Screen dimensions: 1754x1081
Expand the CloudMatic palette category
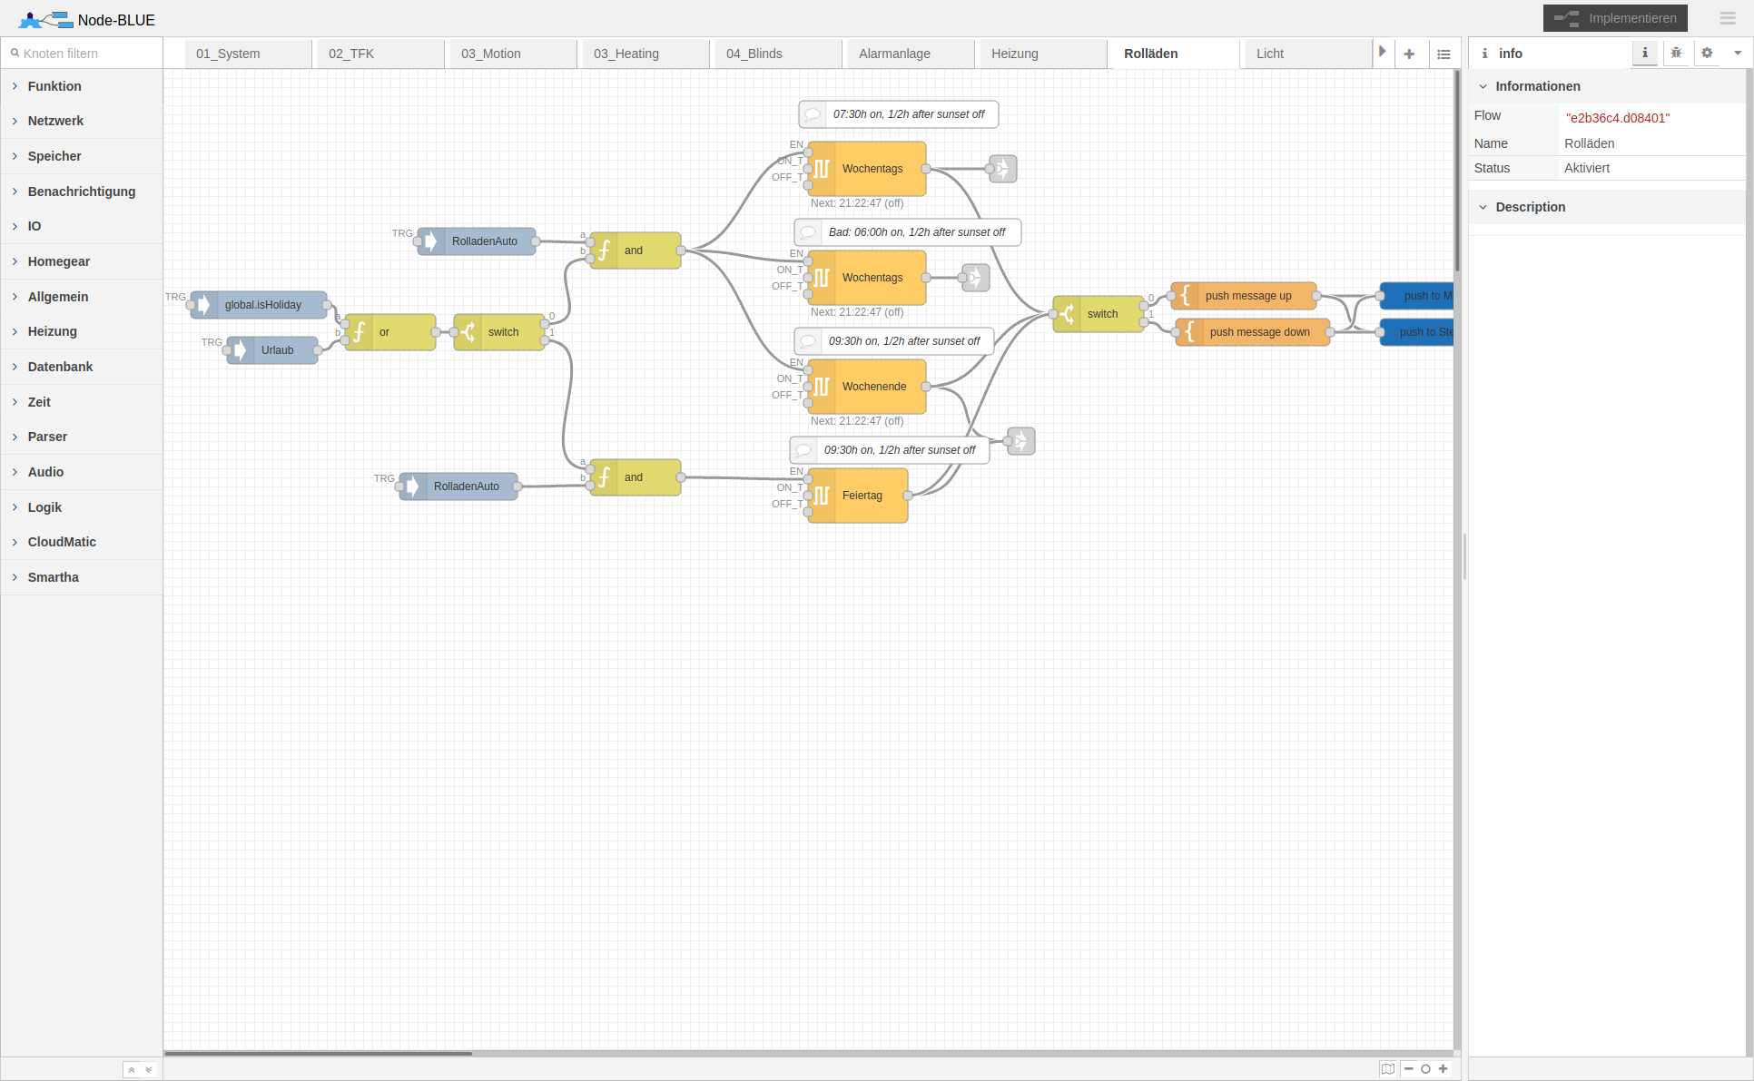coord(82,542)
